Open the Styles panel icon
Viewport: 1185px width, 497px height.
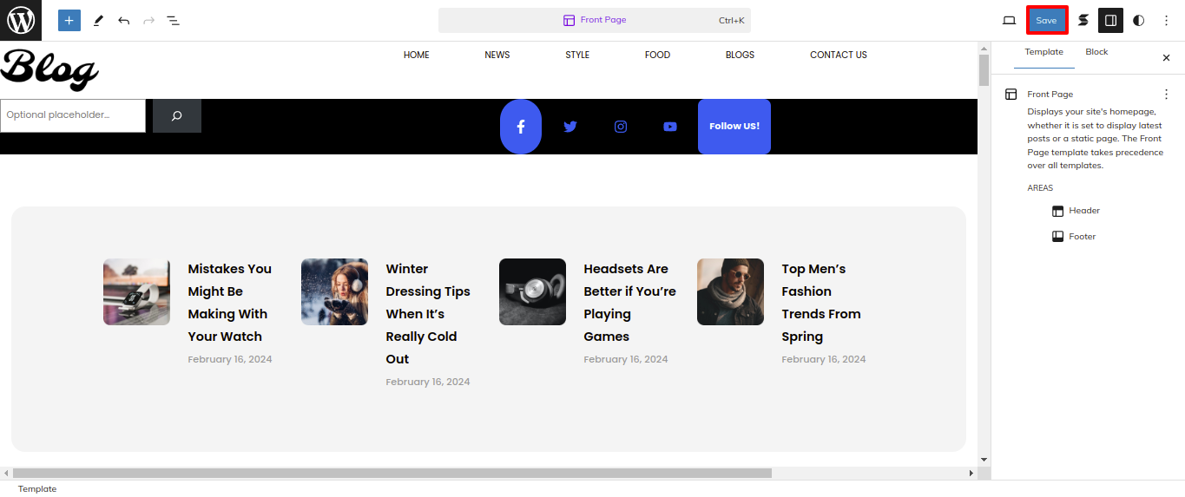tap(1083, 20)
